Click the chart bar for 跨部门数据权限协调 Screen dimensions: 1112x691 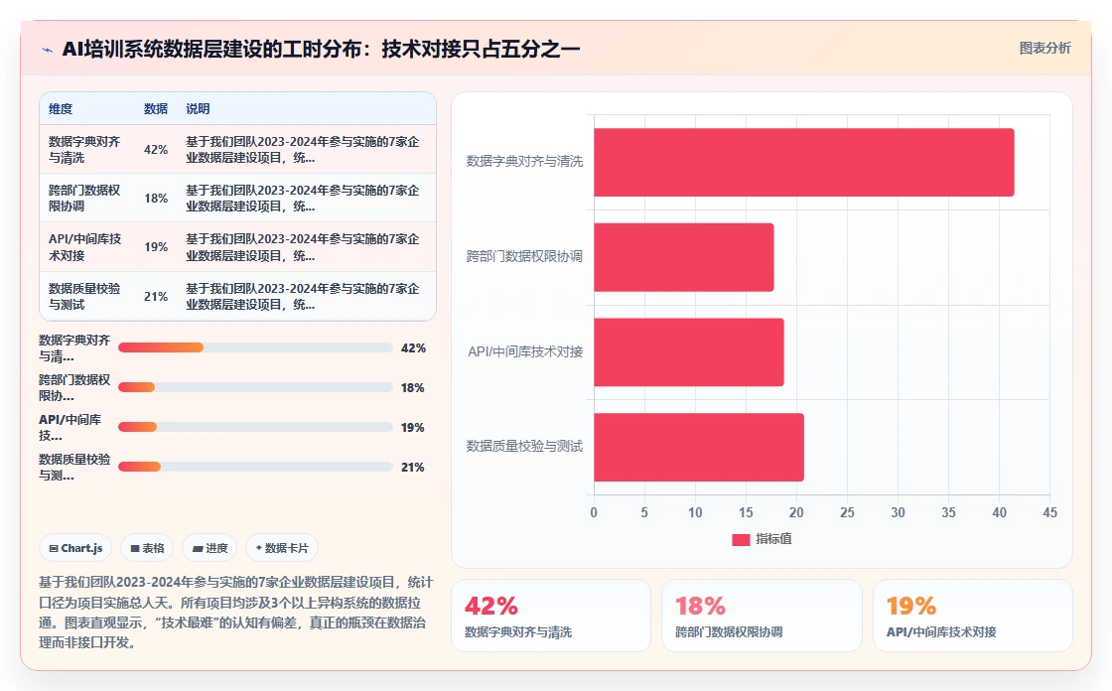(684, 257)
